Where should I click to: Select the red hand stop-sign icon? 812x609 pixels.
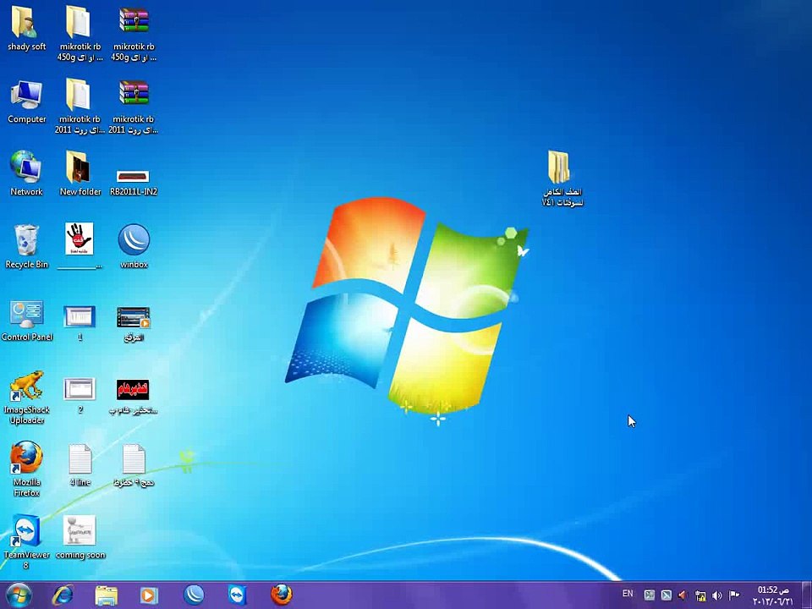[80, 239]
